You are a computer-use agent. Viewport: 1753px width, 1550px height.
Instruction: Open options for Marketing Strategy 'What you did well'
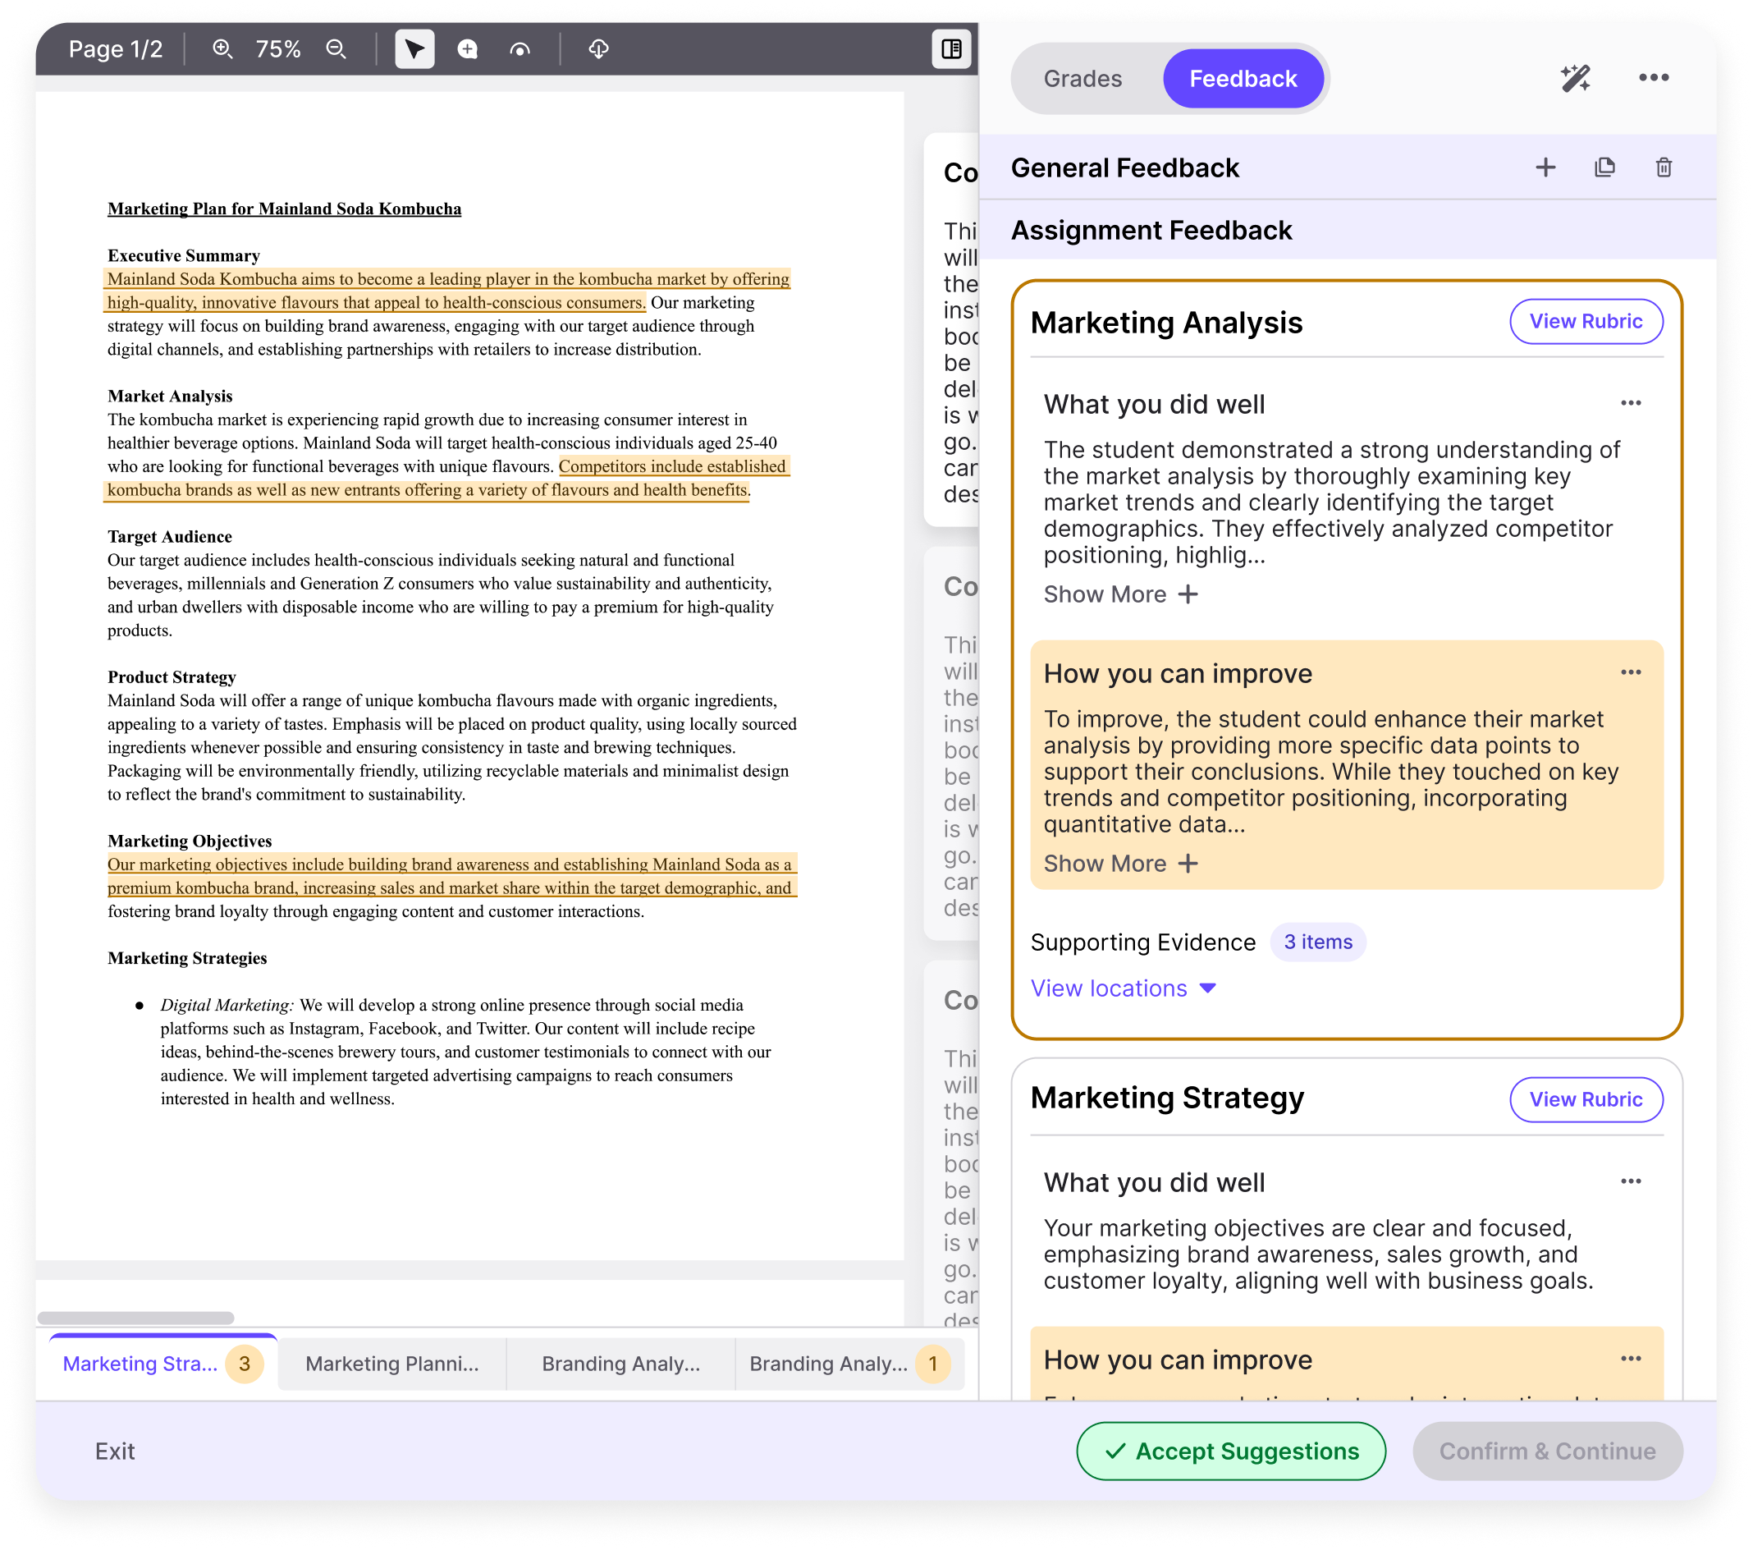[1631, 1181]
